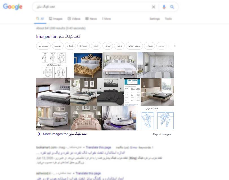Click the Report images link
Image resolution: width=229 pixels, height=180 pixels.
coord(162,134)
